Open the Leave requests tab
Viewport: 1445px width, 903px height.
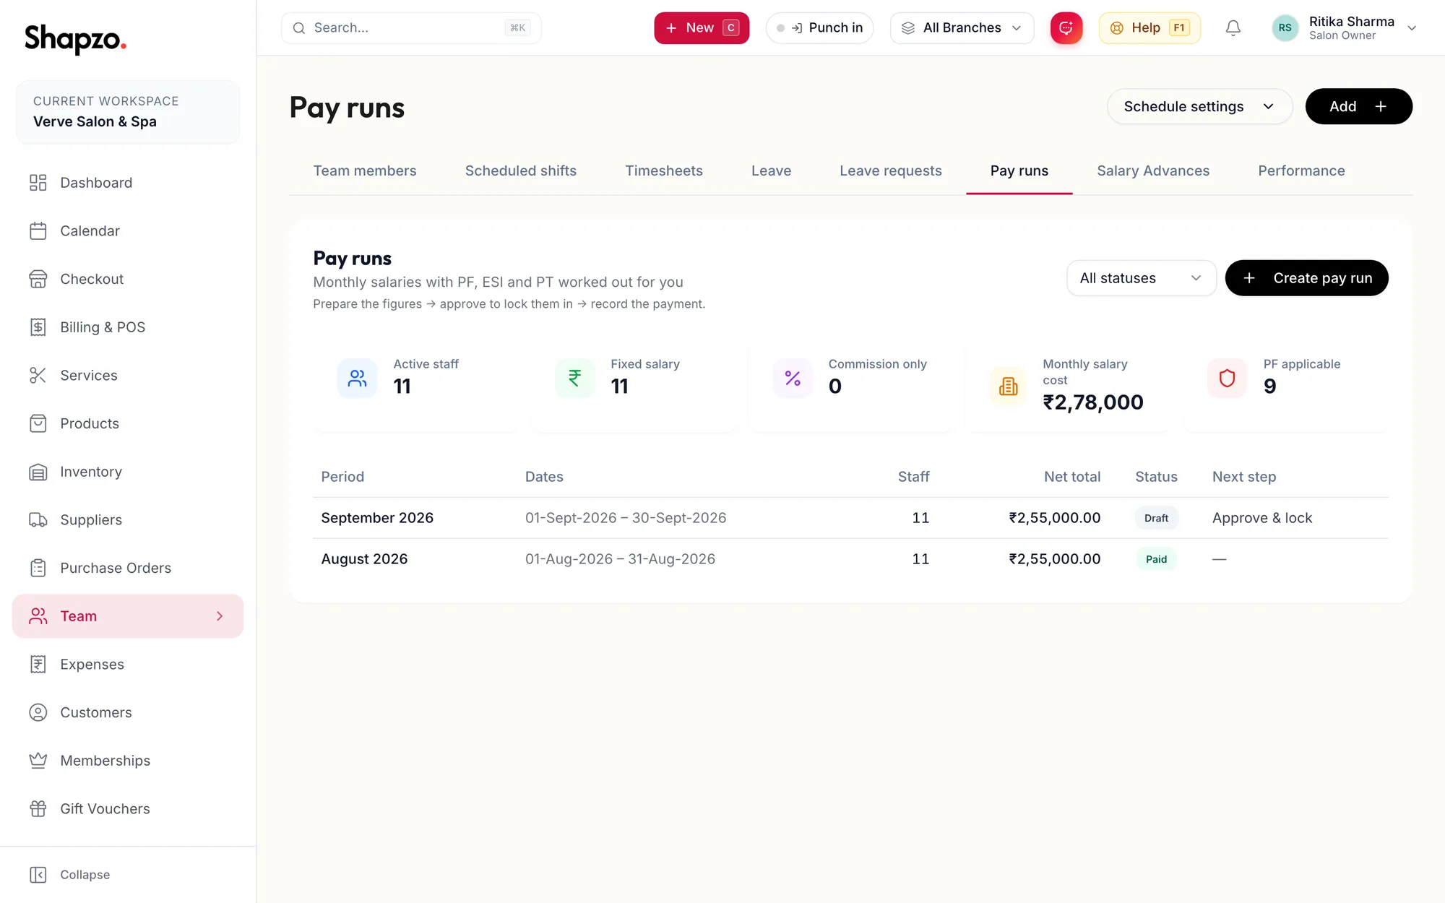tap(891, 171)
